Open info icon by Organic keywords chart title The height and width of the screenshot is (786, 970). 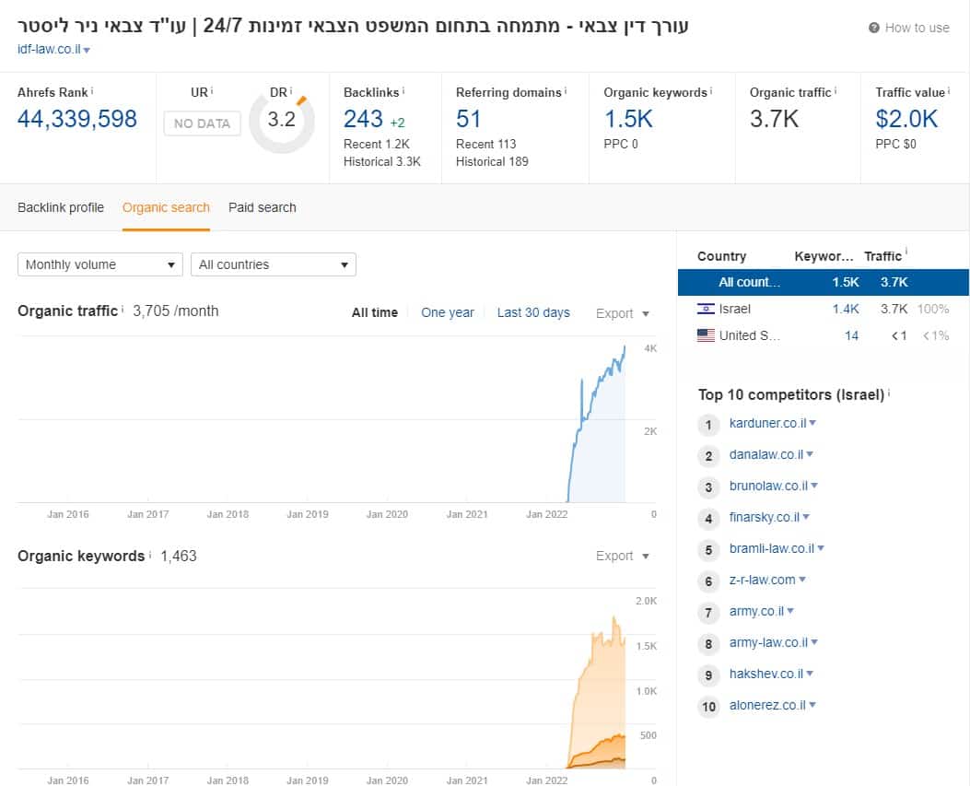point(150,554)
